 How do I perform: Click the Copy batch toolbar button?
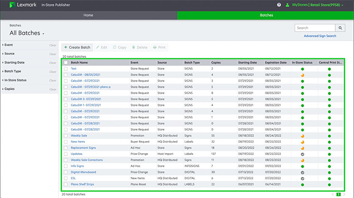120,47
